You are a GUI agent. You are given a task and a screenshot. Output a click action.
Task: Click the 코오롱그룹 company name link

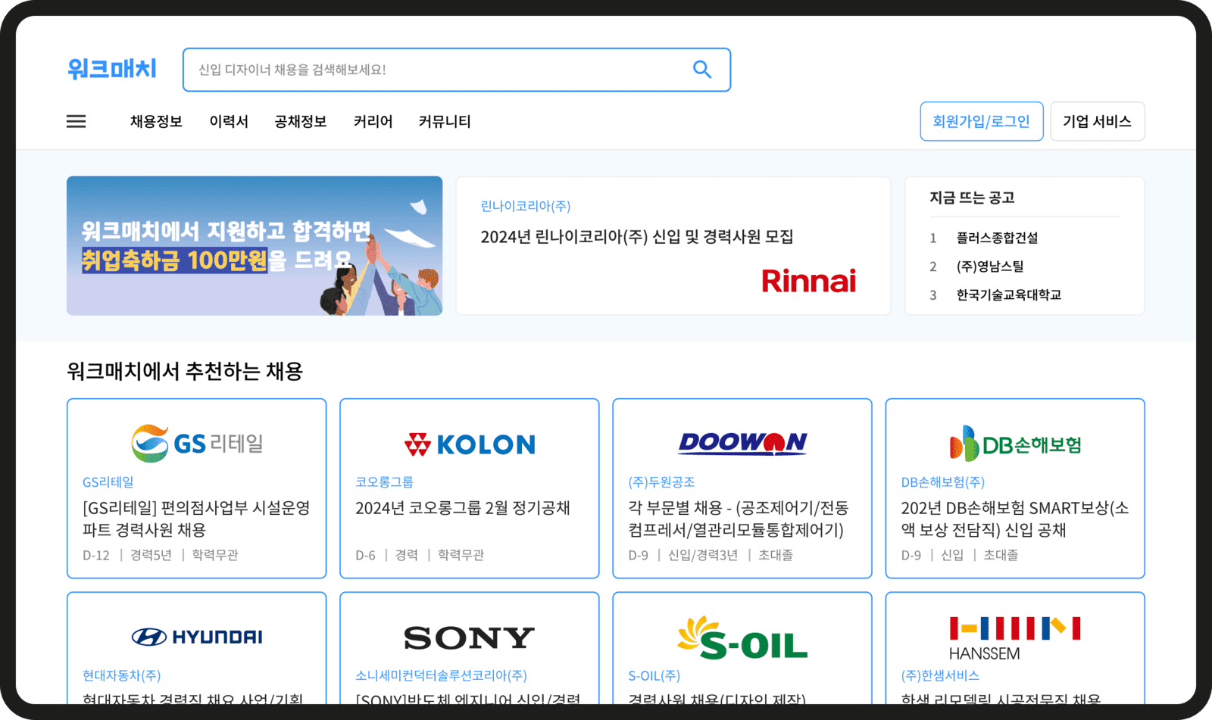tap(384, 482)
